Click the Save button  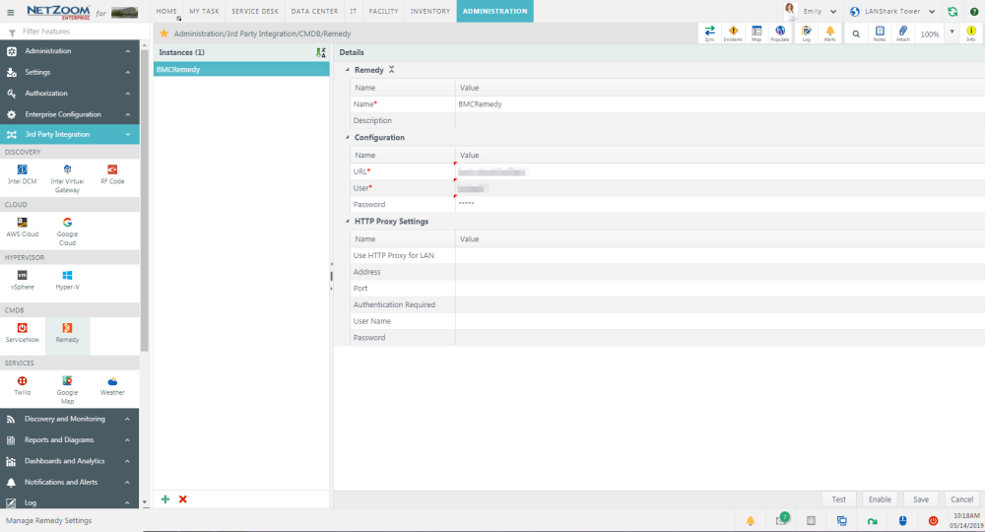click(x=921, y=499)
